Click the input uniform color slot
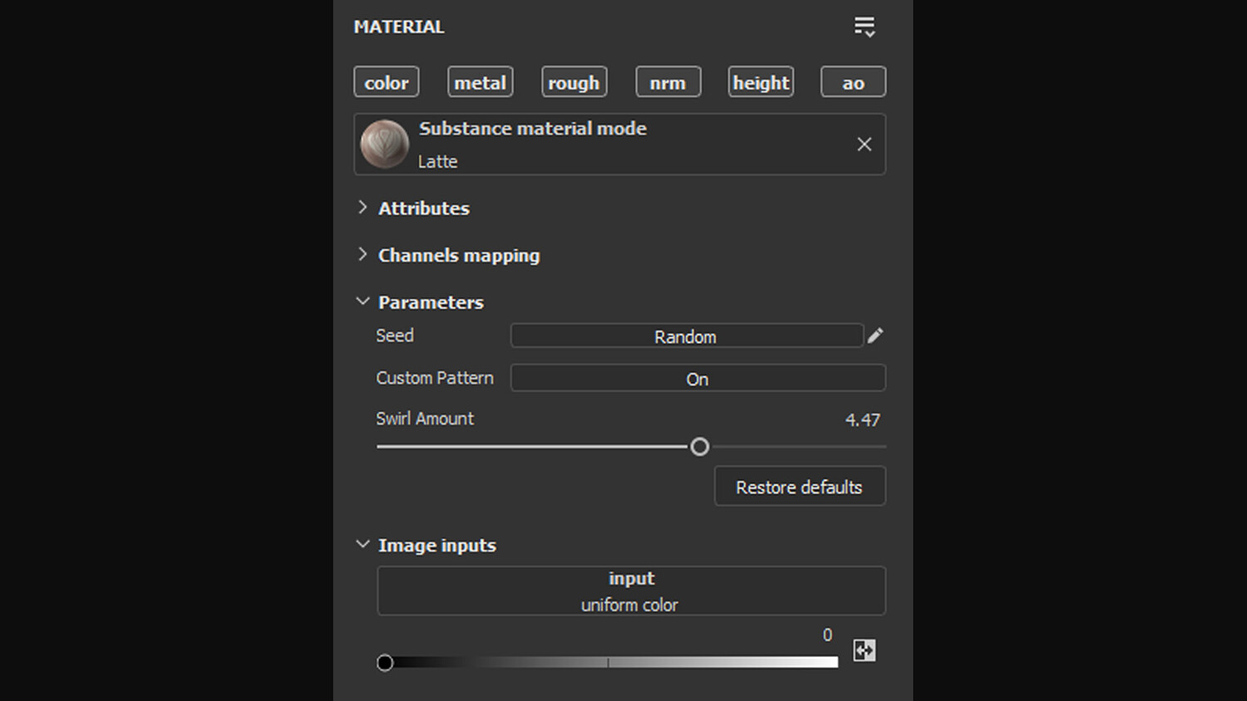This screenshot has width=1247, height=701. pos(631,591)
